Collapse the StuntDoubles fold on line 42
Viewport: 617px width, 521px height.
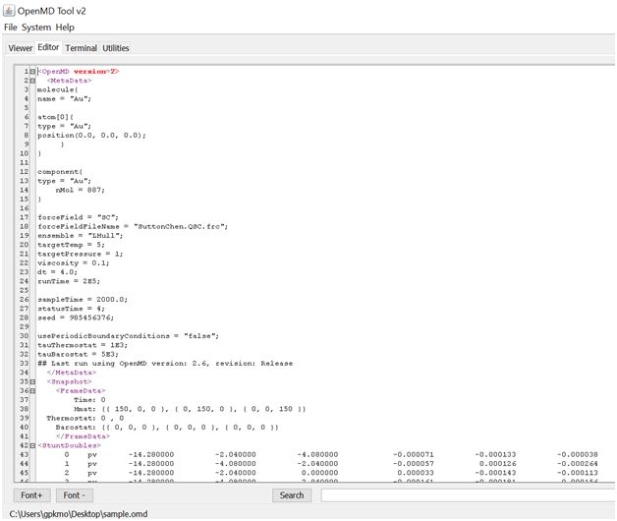[32, 445]
